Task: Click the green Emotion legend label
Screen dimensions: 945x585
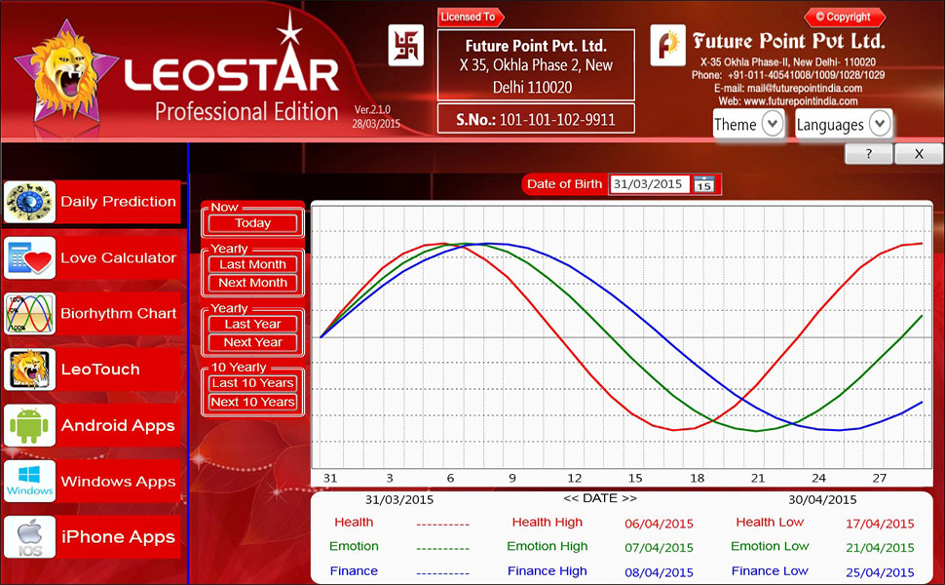Action: click(354, 546)
